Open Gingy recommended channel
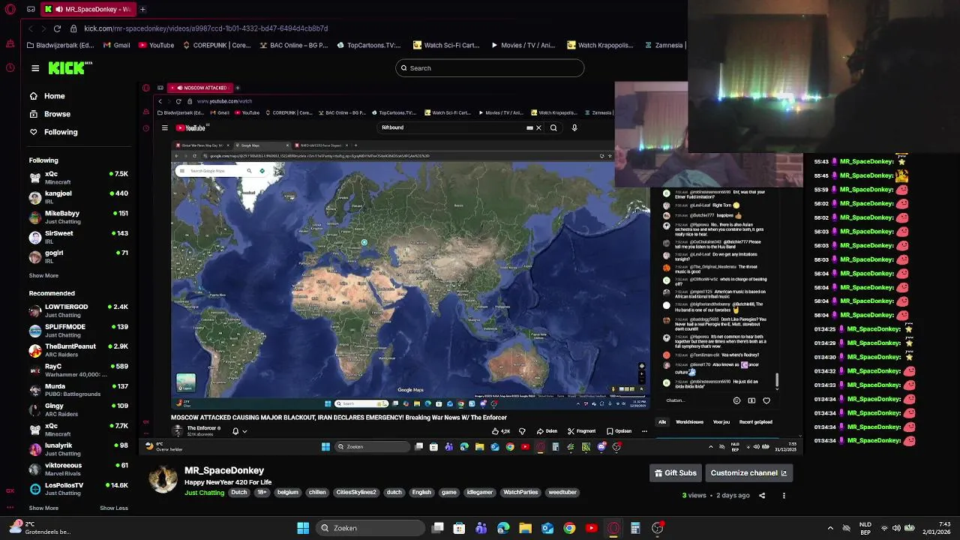 (79, 409)
